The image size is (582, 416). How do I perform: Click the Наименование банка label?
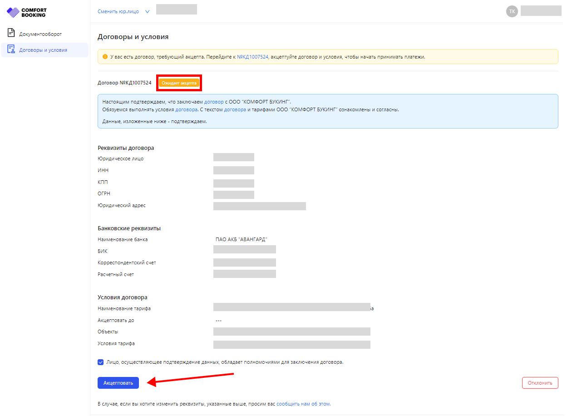click(x=123, y=240)
